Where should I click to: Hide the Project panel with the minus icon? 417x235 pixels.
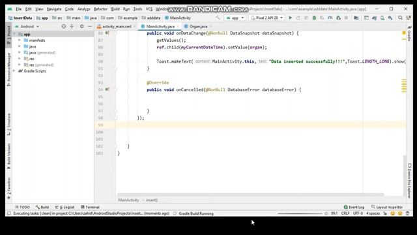[x=90, y=26]
